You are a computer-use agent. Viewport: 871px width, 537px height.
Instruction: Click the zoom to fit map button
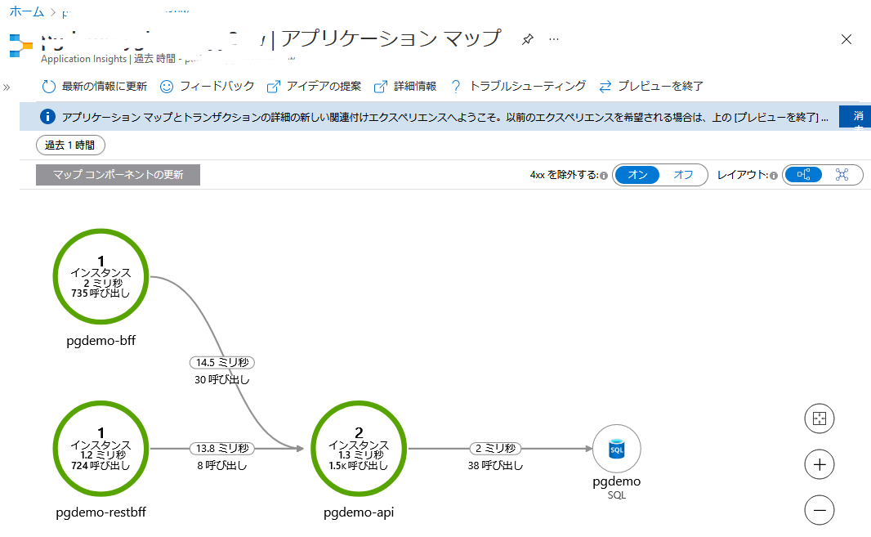[820, 418]
